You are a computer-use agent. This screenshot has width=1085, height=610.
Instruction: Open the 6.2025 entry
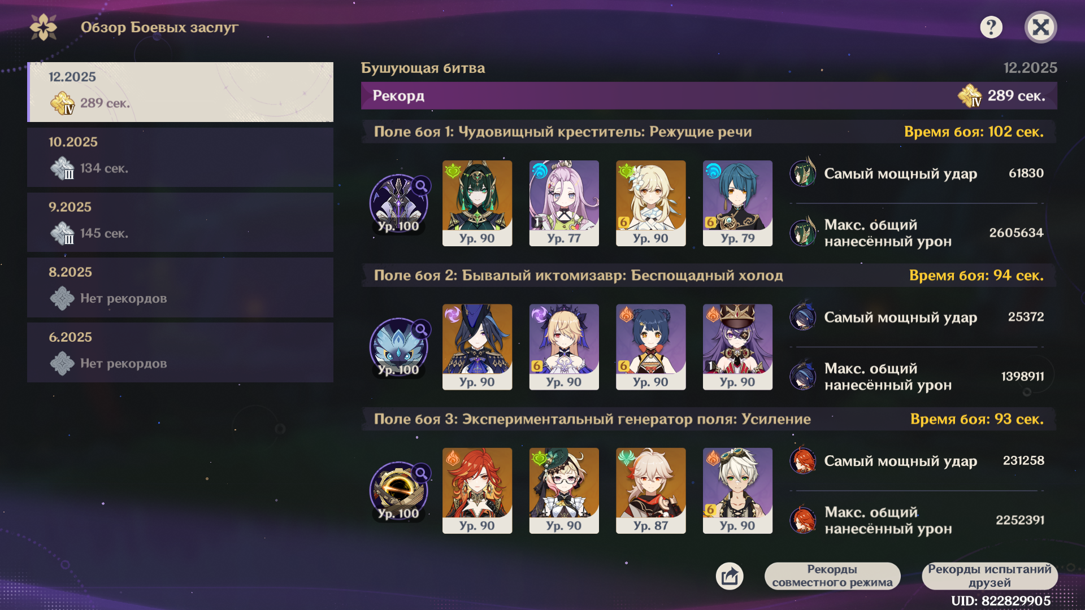[180, 352]
